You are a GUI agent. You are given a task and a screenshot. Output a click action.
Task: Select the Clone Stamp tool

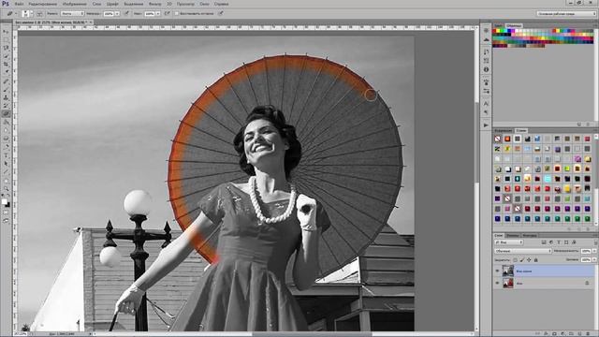click(6, 97)
